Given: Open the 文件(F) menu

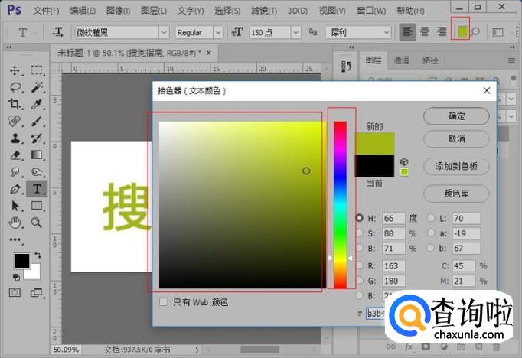Looking at the screenshot, I should [46, 11].
